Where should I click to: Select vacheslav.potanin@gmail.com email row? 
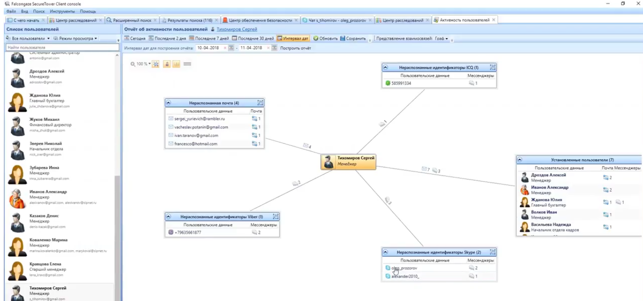[x=215, y=127]
